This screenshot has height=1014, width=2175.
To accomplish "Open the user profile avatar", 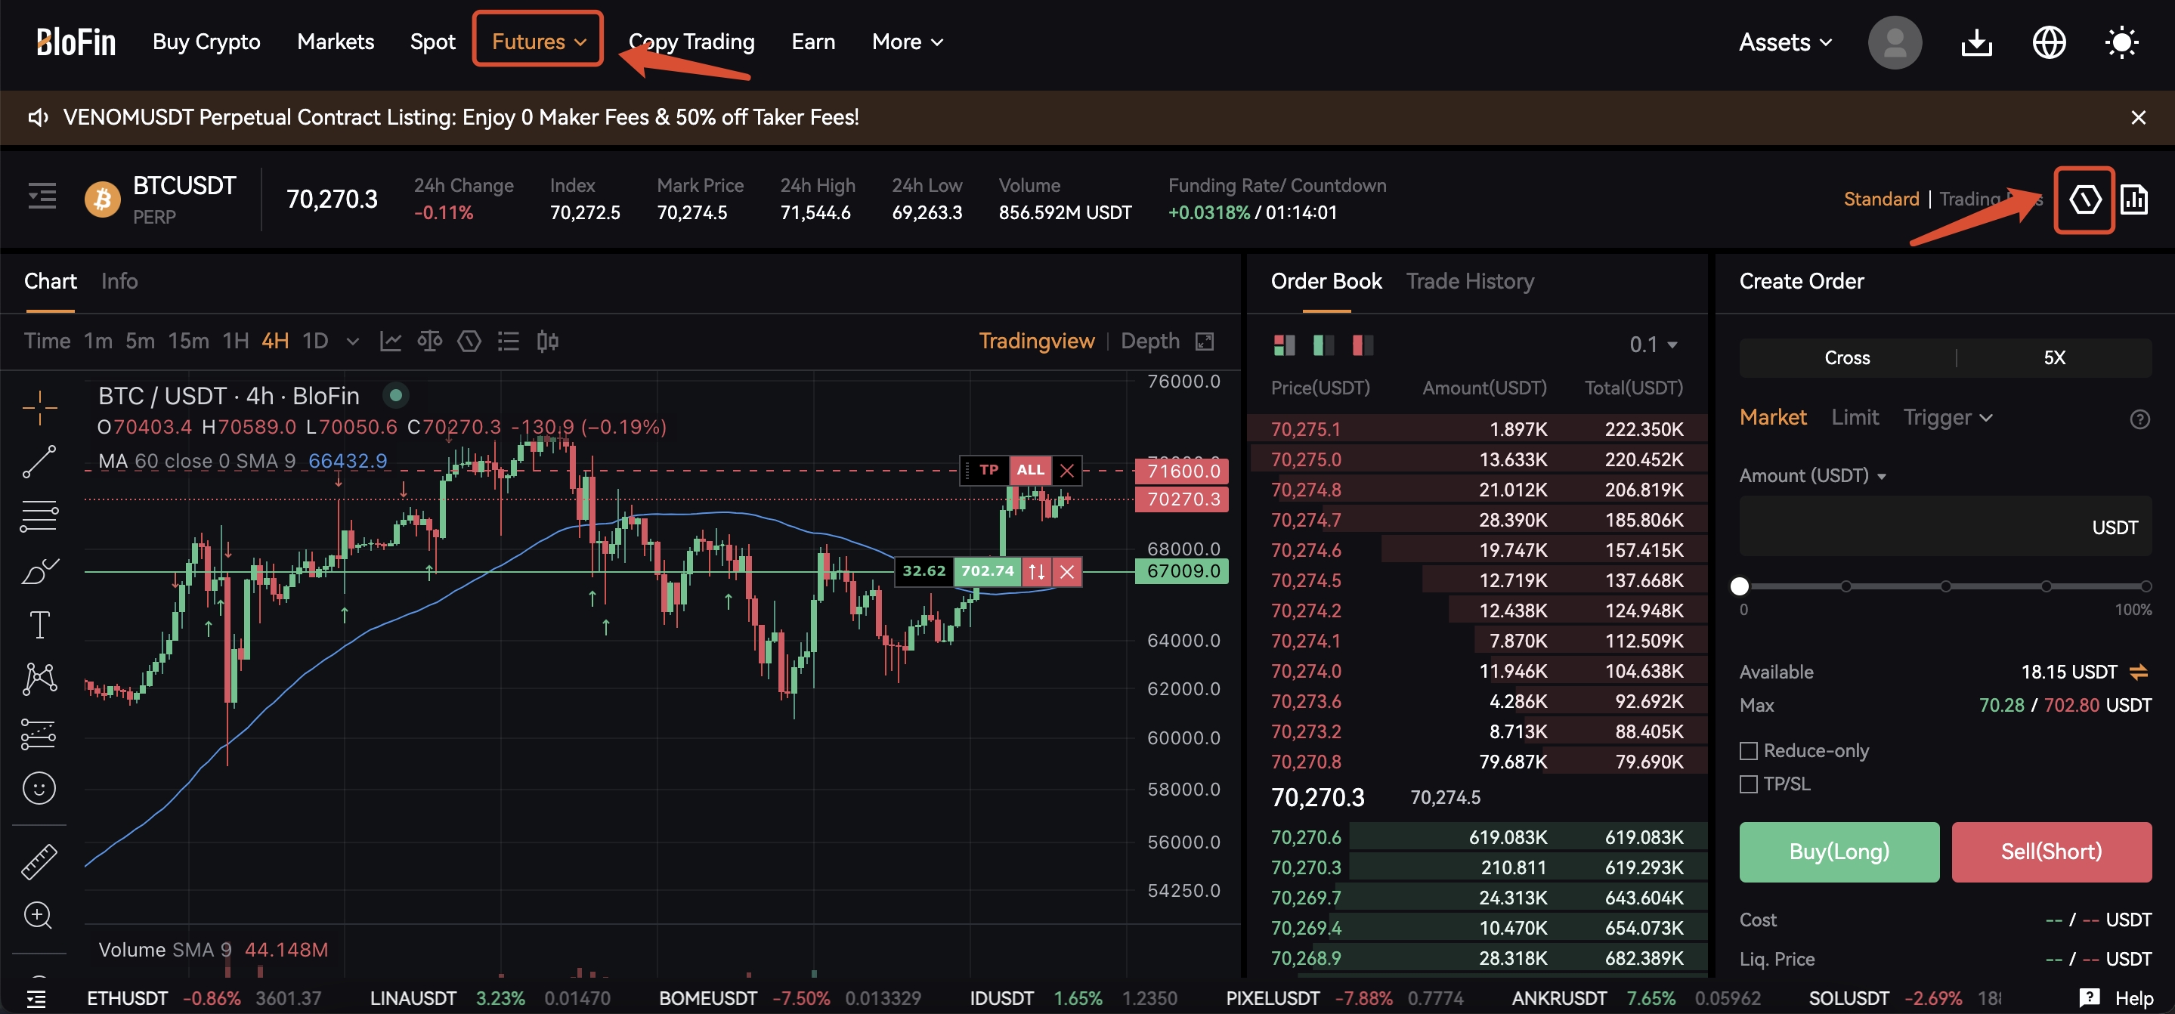I will (1894, 42).
